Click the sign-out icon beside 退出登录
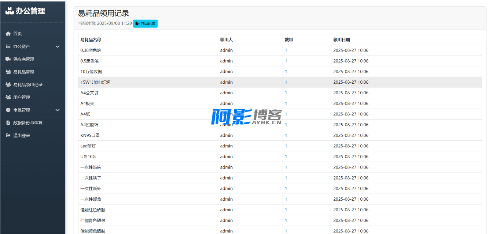This screenshot has height=234, width=493. coord(8,136)
